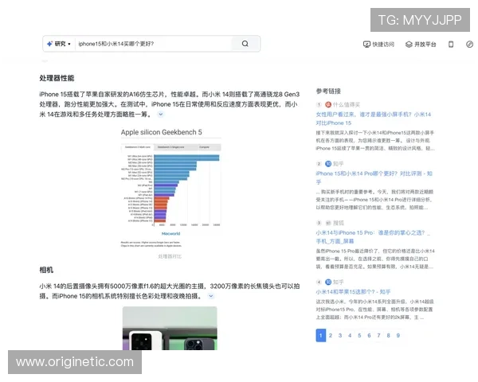This screenshot has width=478, height=382.
Task: Click the sparkle icon beside 研究
Action: (49, 44)
